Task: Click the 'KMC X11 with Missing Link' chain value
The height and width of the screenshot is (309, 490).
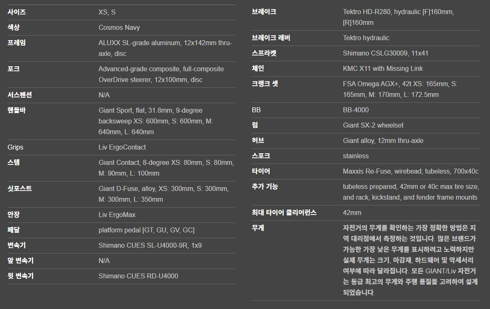Action: pyautogui.click(x=382, y=68)
